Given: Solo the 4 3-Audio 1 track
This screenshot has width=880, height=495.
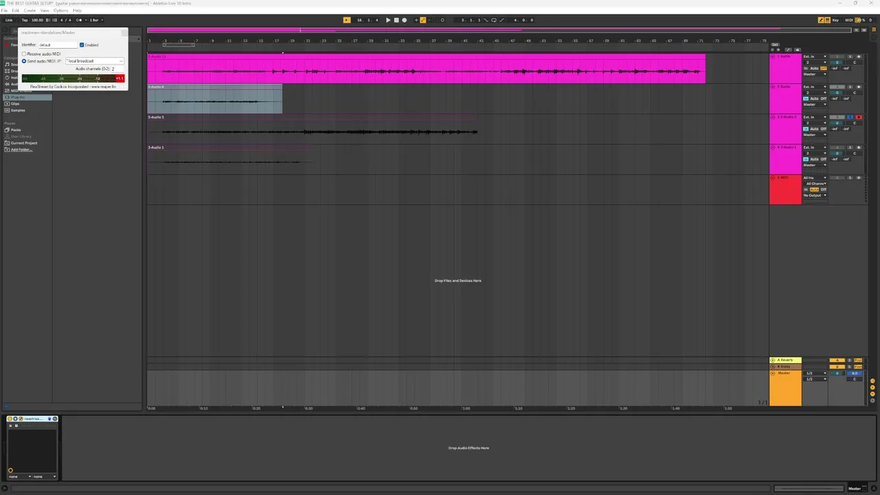Looking at the screenshot, I should pyautogui.click(x=850, y=147).
